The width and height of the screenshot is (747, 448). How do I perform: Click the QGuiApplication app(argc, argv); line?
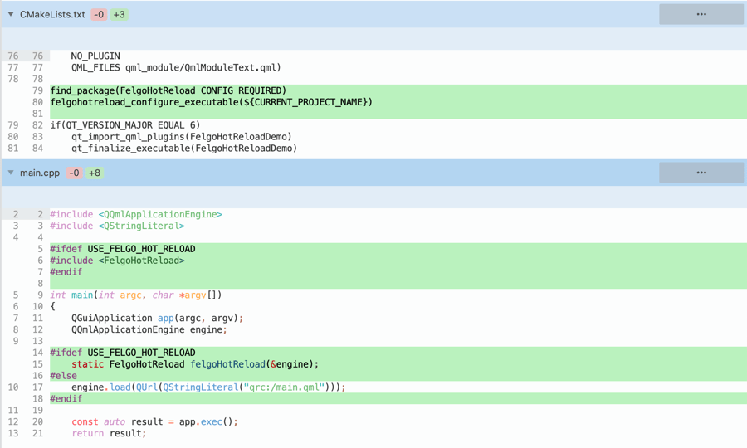[x=157, y=318]
